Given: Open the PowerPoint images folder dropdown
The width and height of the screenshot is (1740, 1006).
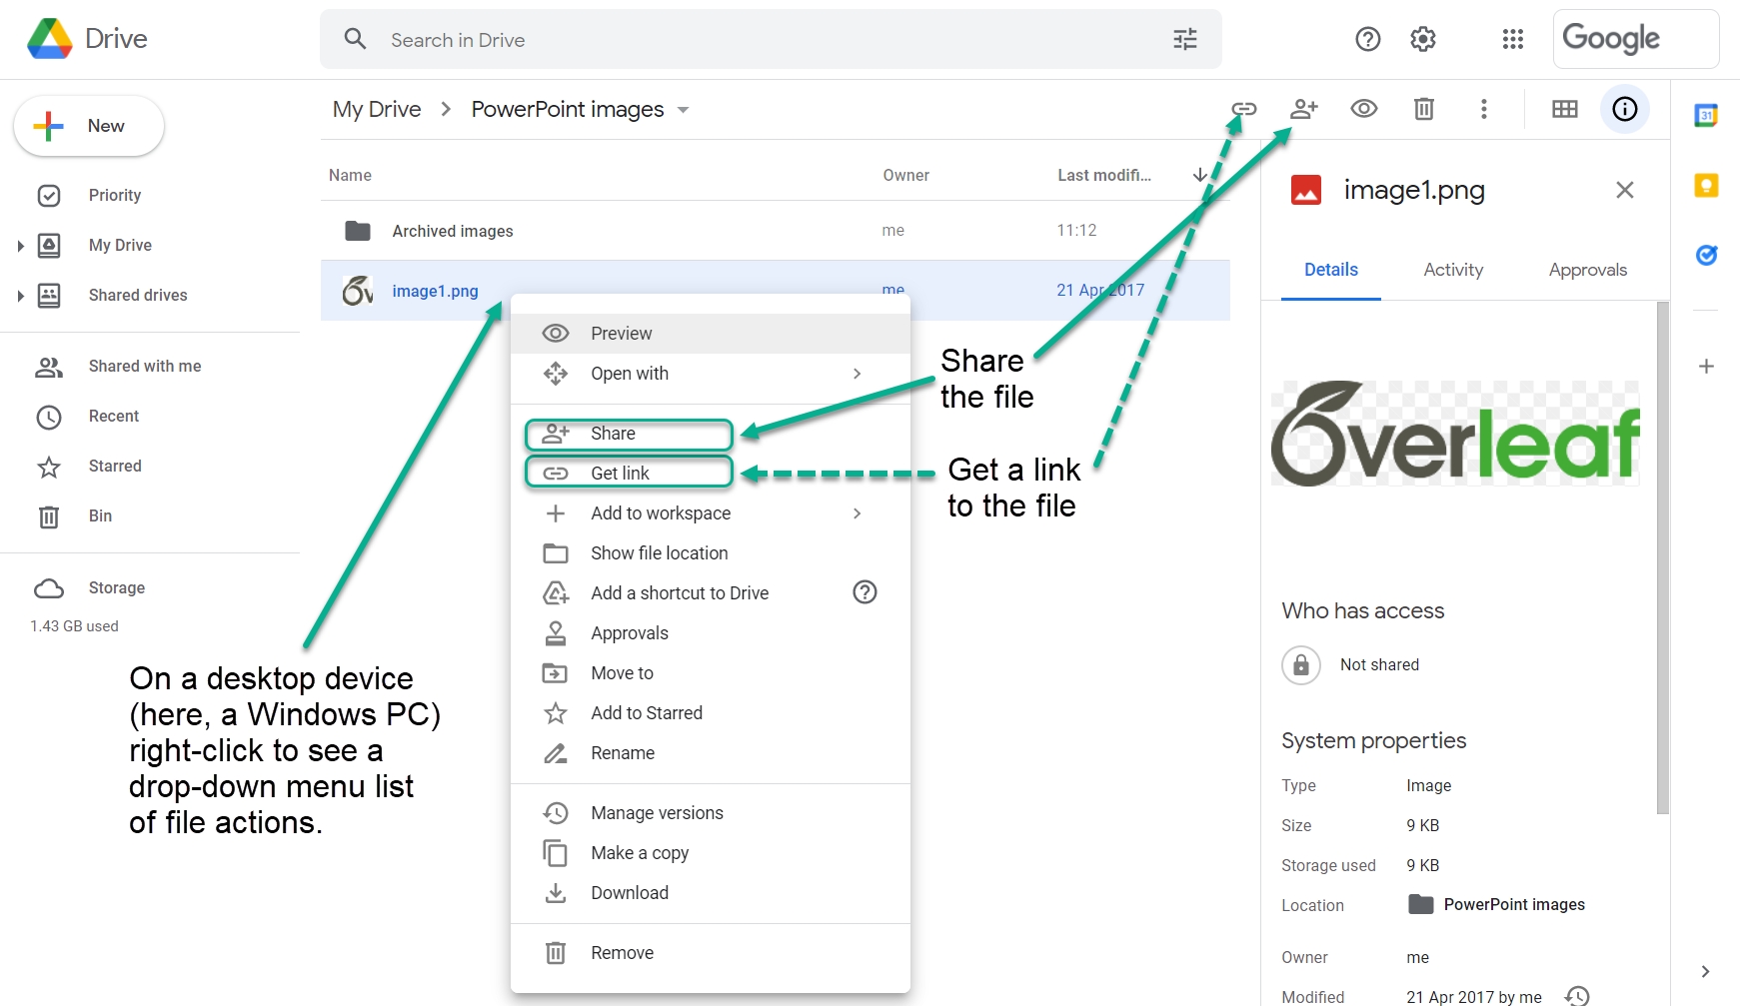Looking at the screenshot, I should 684,110.
